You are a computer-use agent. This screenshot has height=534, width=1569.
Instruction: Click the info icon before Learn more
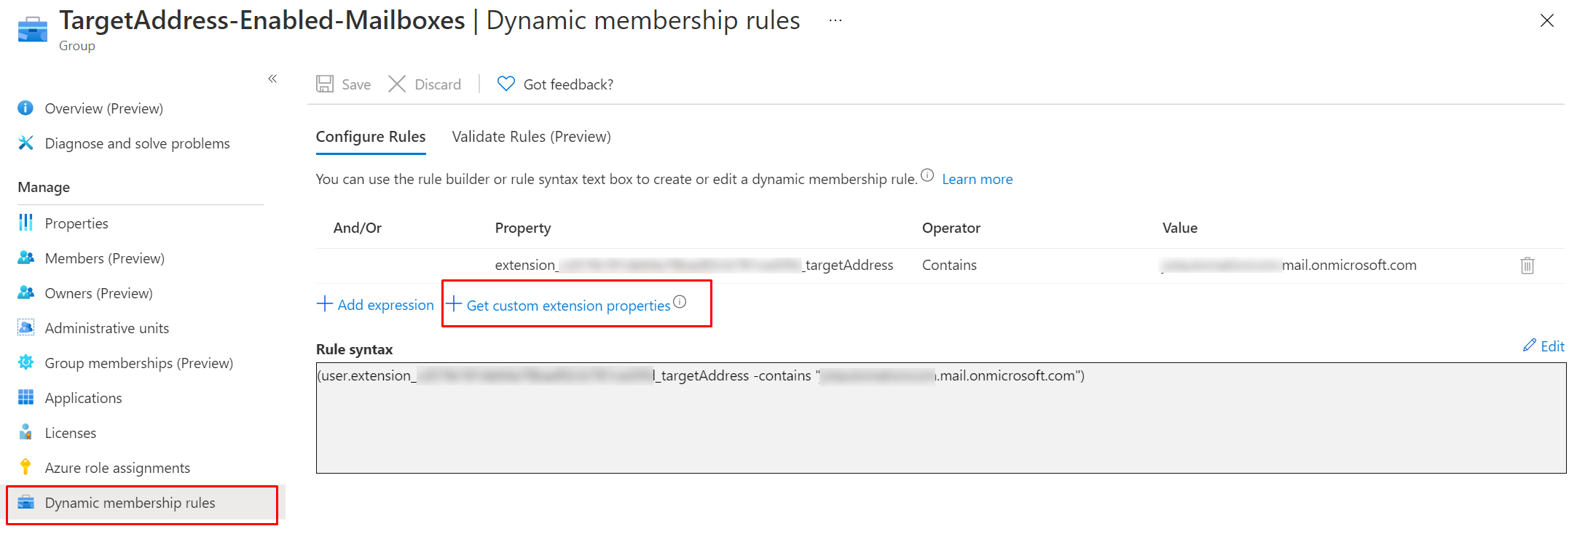pos(927,175)
